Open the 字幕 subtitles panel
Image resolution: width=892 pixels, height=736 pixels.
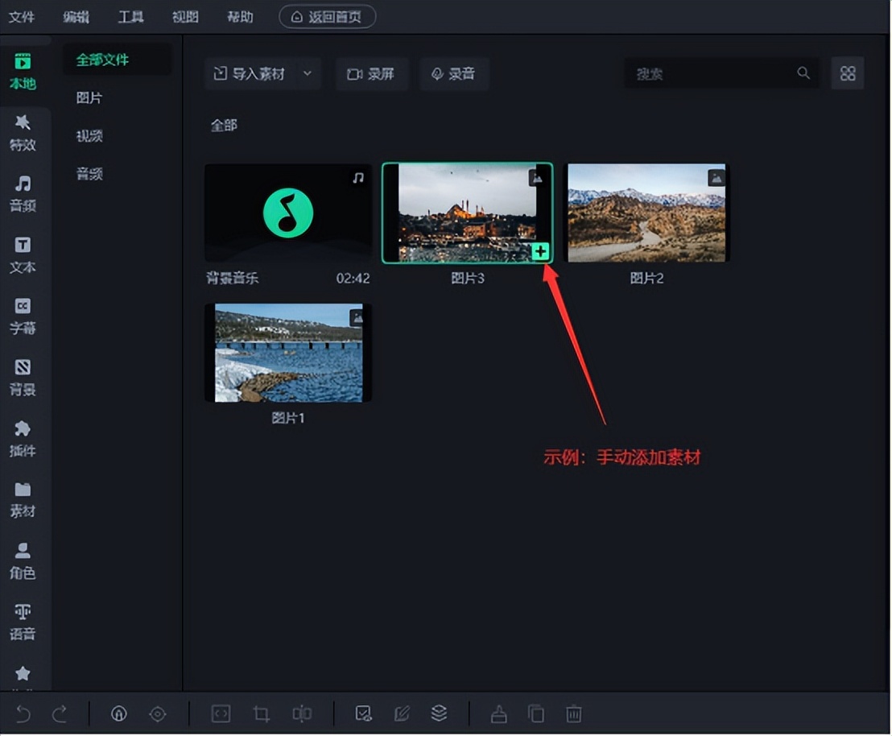(x=23, y=316)
